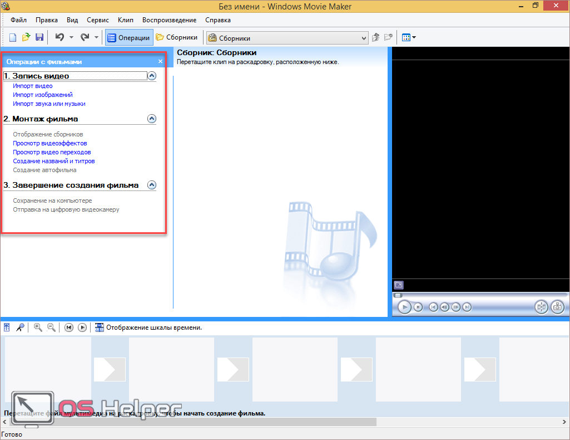Click the microphone narration icon above storyboard
The height and width of the screenshot is (440, 570).
(20, 327)
